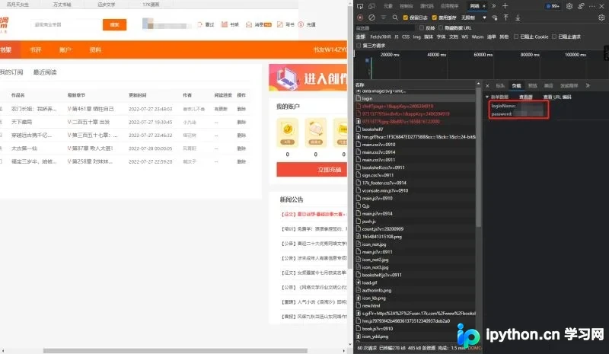Click the import HAR upload arrow icon
Viewport: 609px width, 354px height.
point(505,18)
